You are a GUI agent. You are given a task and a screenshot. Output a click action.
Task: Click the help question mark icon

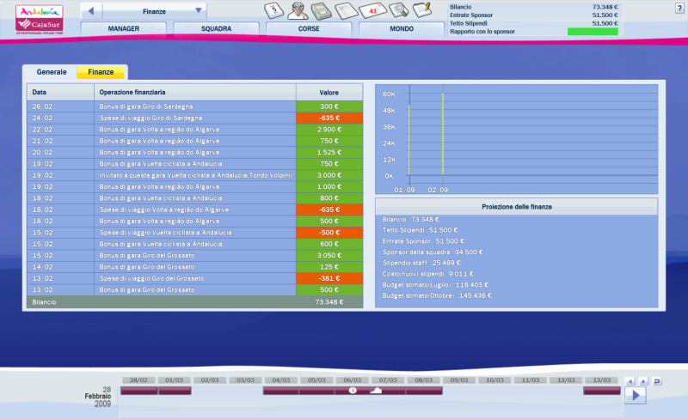pos(679,6)
